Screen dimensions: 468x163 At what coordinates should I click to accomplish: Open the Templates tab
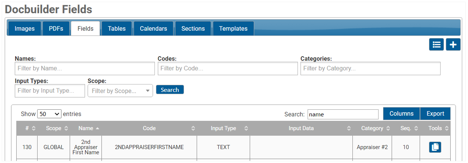click(233, 29)
